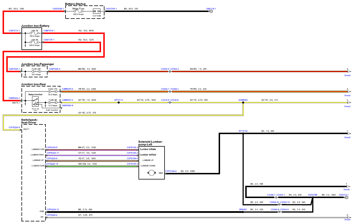Select the wire label "RD, 16.0, 4400"
The width and height of the screenshot is (354, 224).
(86, 30)
